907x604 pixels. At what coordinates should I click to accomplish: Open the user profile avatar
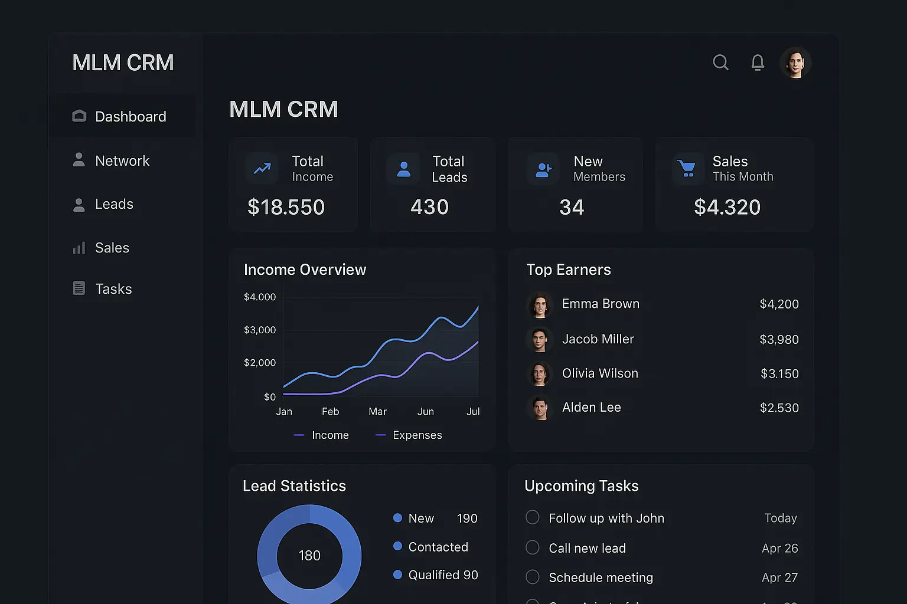point(795,63)
